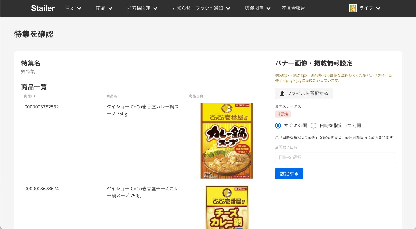
Task: Click the 未設定 status badge
Action: (283, 114)
